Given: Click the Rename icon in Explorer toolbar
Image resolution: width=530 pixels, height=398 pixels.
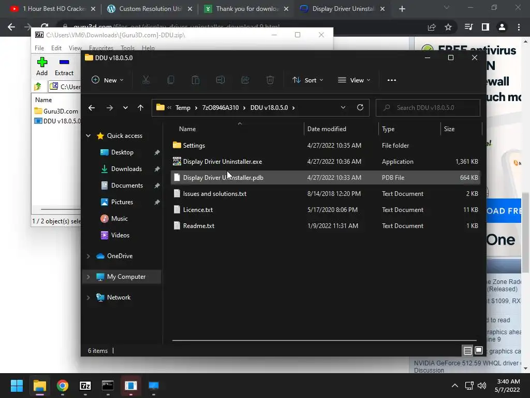Looking at the screenshot, I should (220, 80).
